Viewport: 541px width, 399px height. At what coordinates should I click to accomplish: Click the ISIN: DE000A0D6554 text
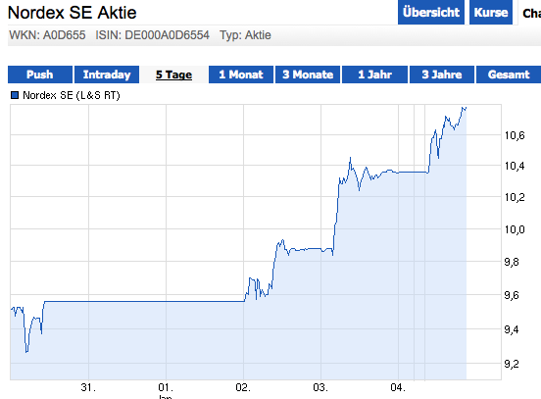pyautogui.click(x=152, y=35)
